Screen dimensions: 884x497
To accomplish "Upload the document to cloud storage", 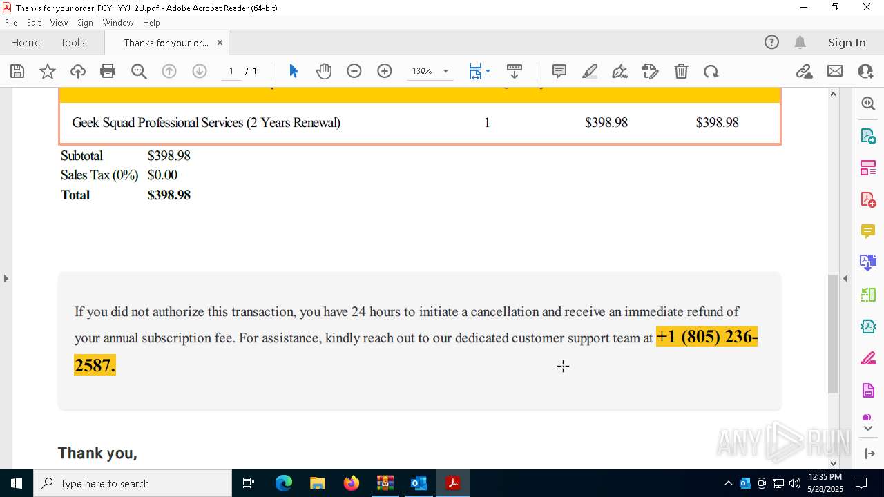I will 78,71.
